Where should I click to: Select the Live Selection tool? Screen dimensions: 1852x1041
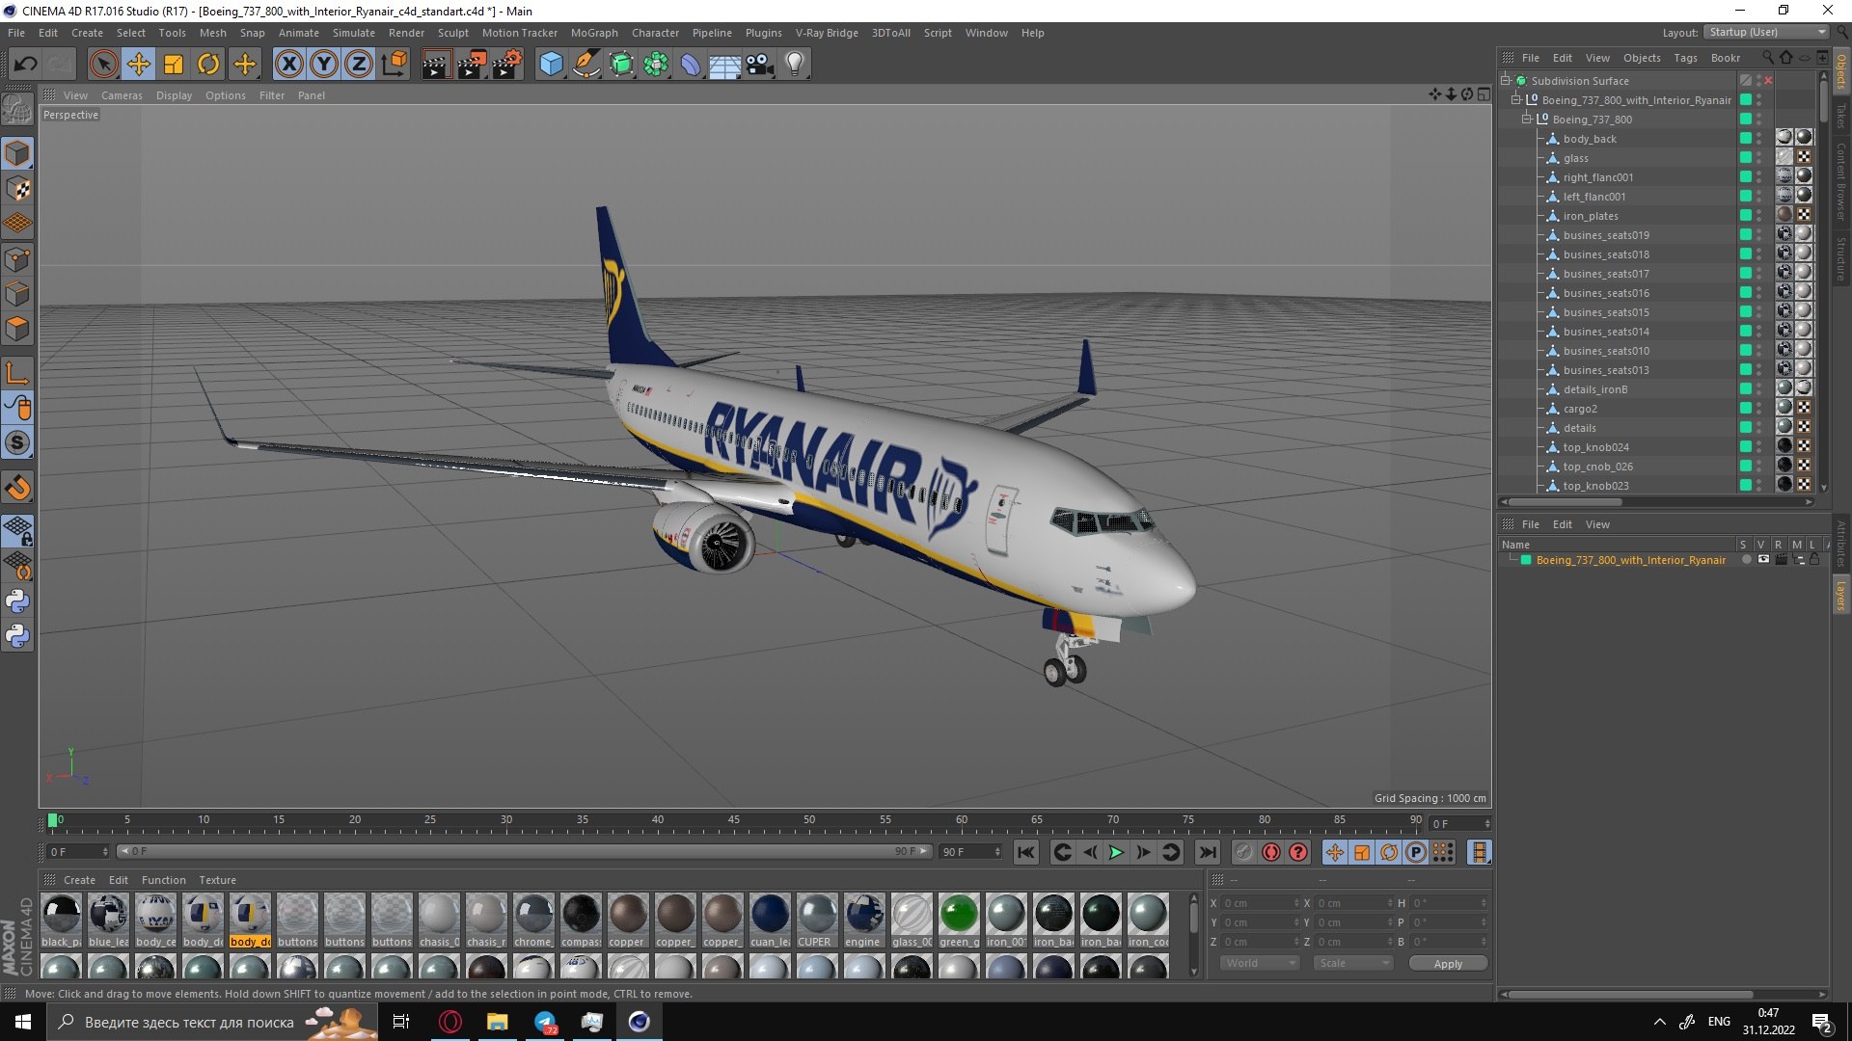(x=103, y=65)
